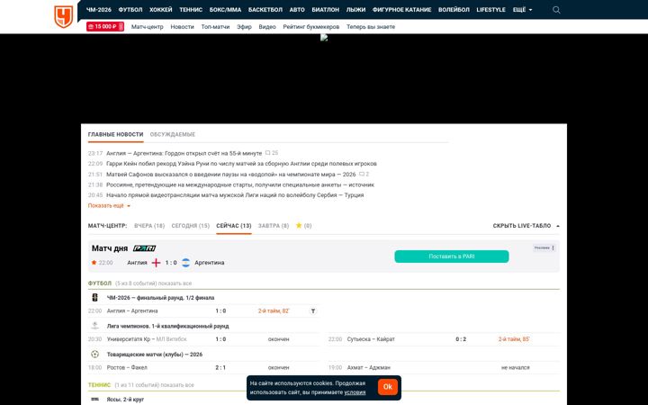
Task: Open the bracket icon on the Англия – Аргентина row
Action: [313, 310]
